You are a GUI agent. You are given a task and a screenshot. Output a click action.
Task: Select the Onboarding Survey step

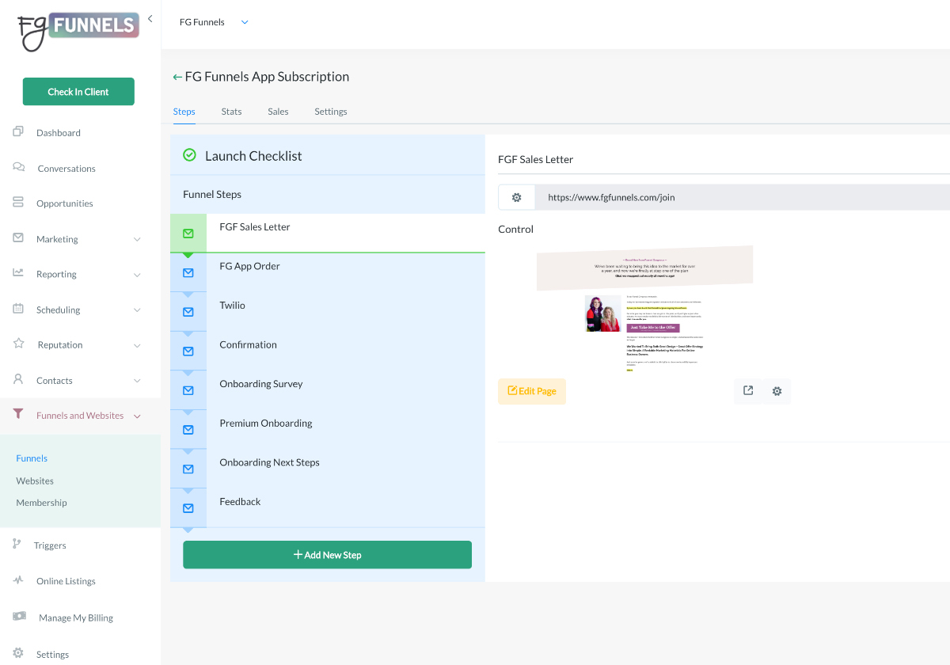coord(328,389)
